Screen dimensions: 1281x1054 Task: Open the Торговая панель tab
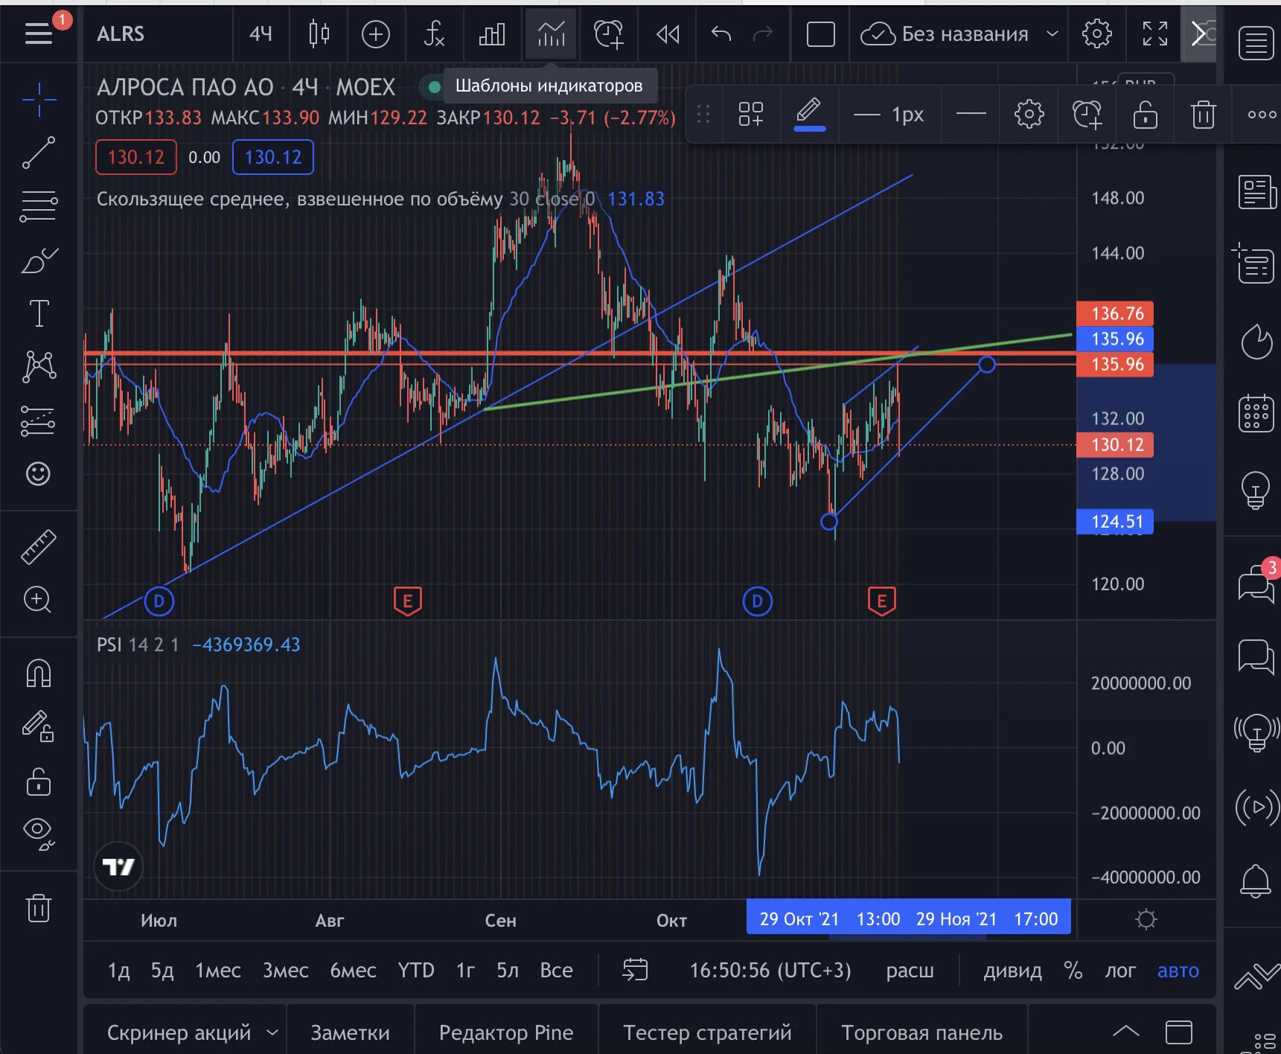pyautogui.click(x=921, y=1032)
